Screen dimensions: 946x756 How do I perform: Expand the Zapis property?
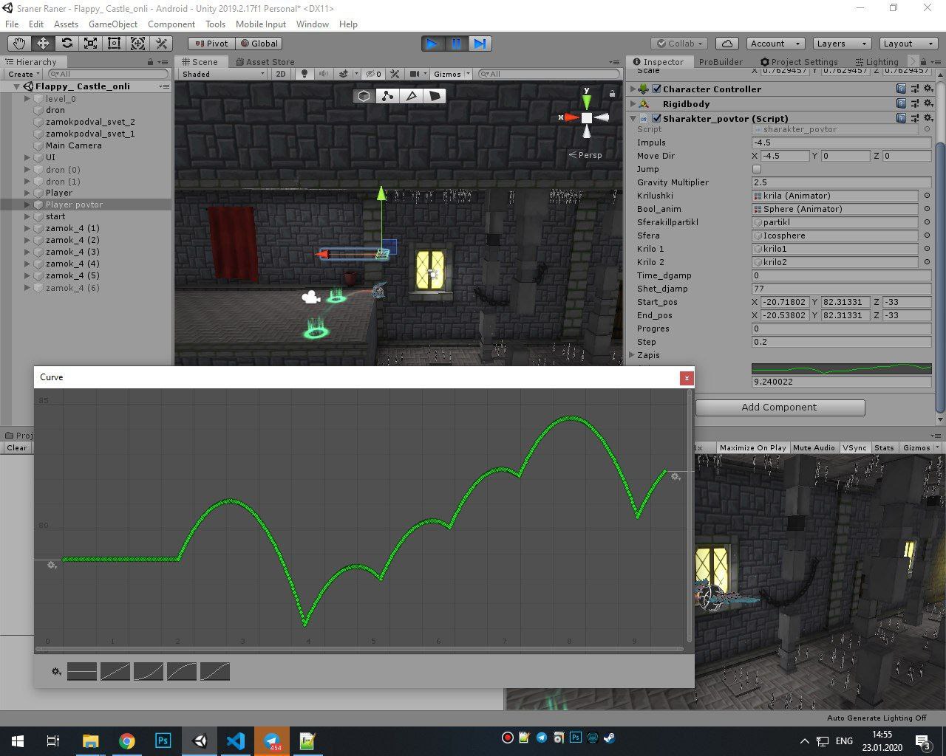[632, 355]
